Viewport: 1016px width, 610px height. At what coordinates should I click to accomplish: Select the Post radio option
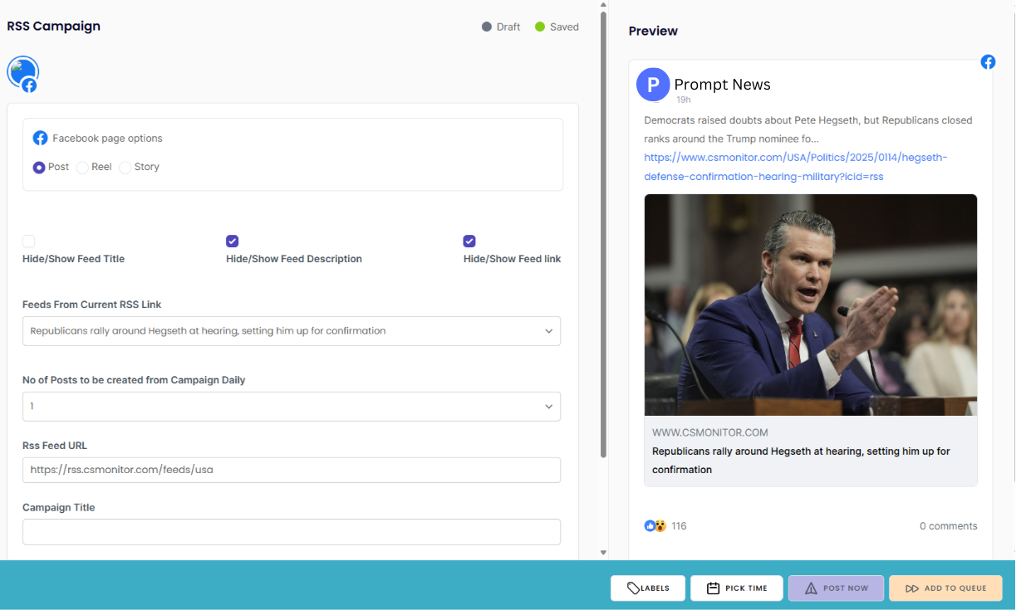39,167
